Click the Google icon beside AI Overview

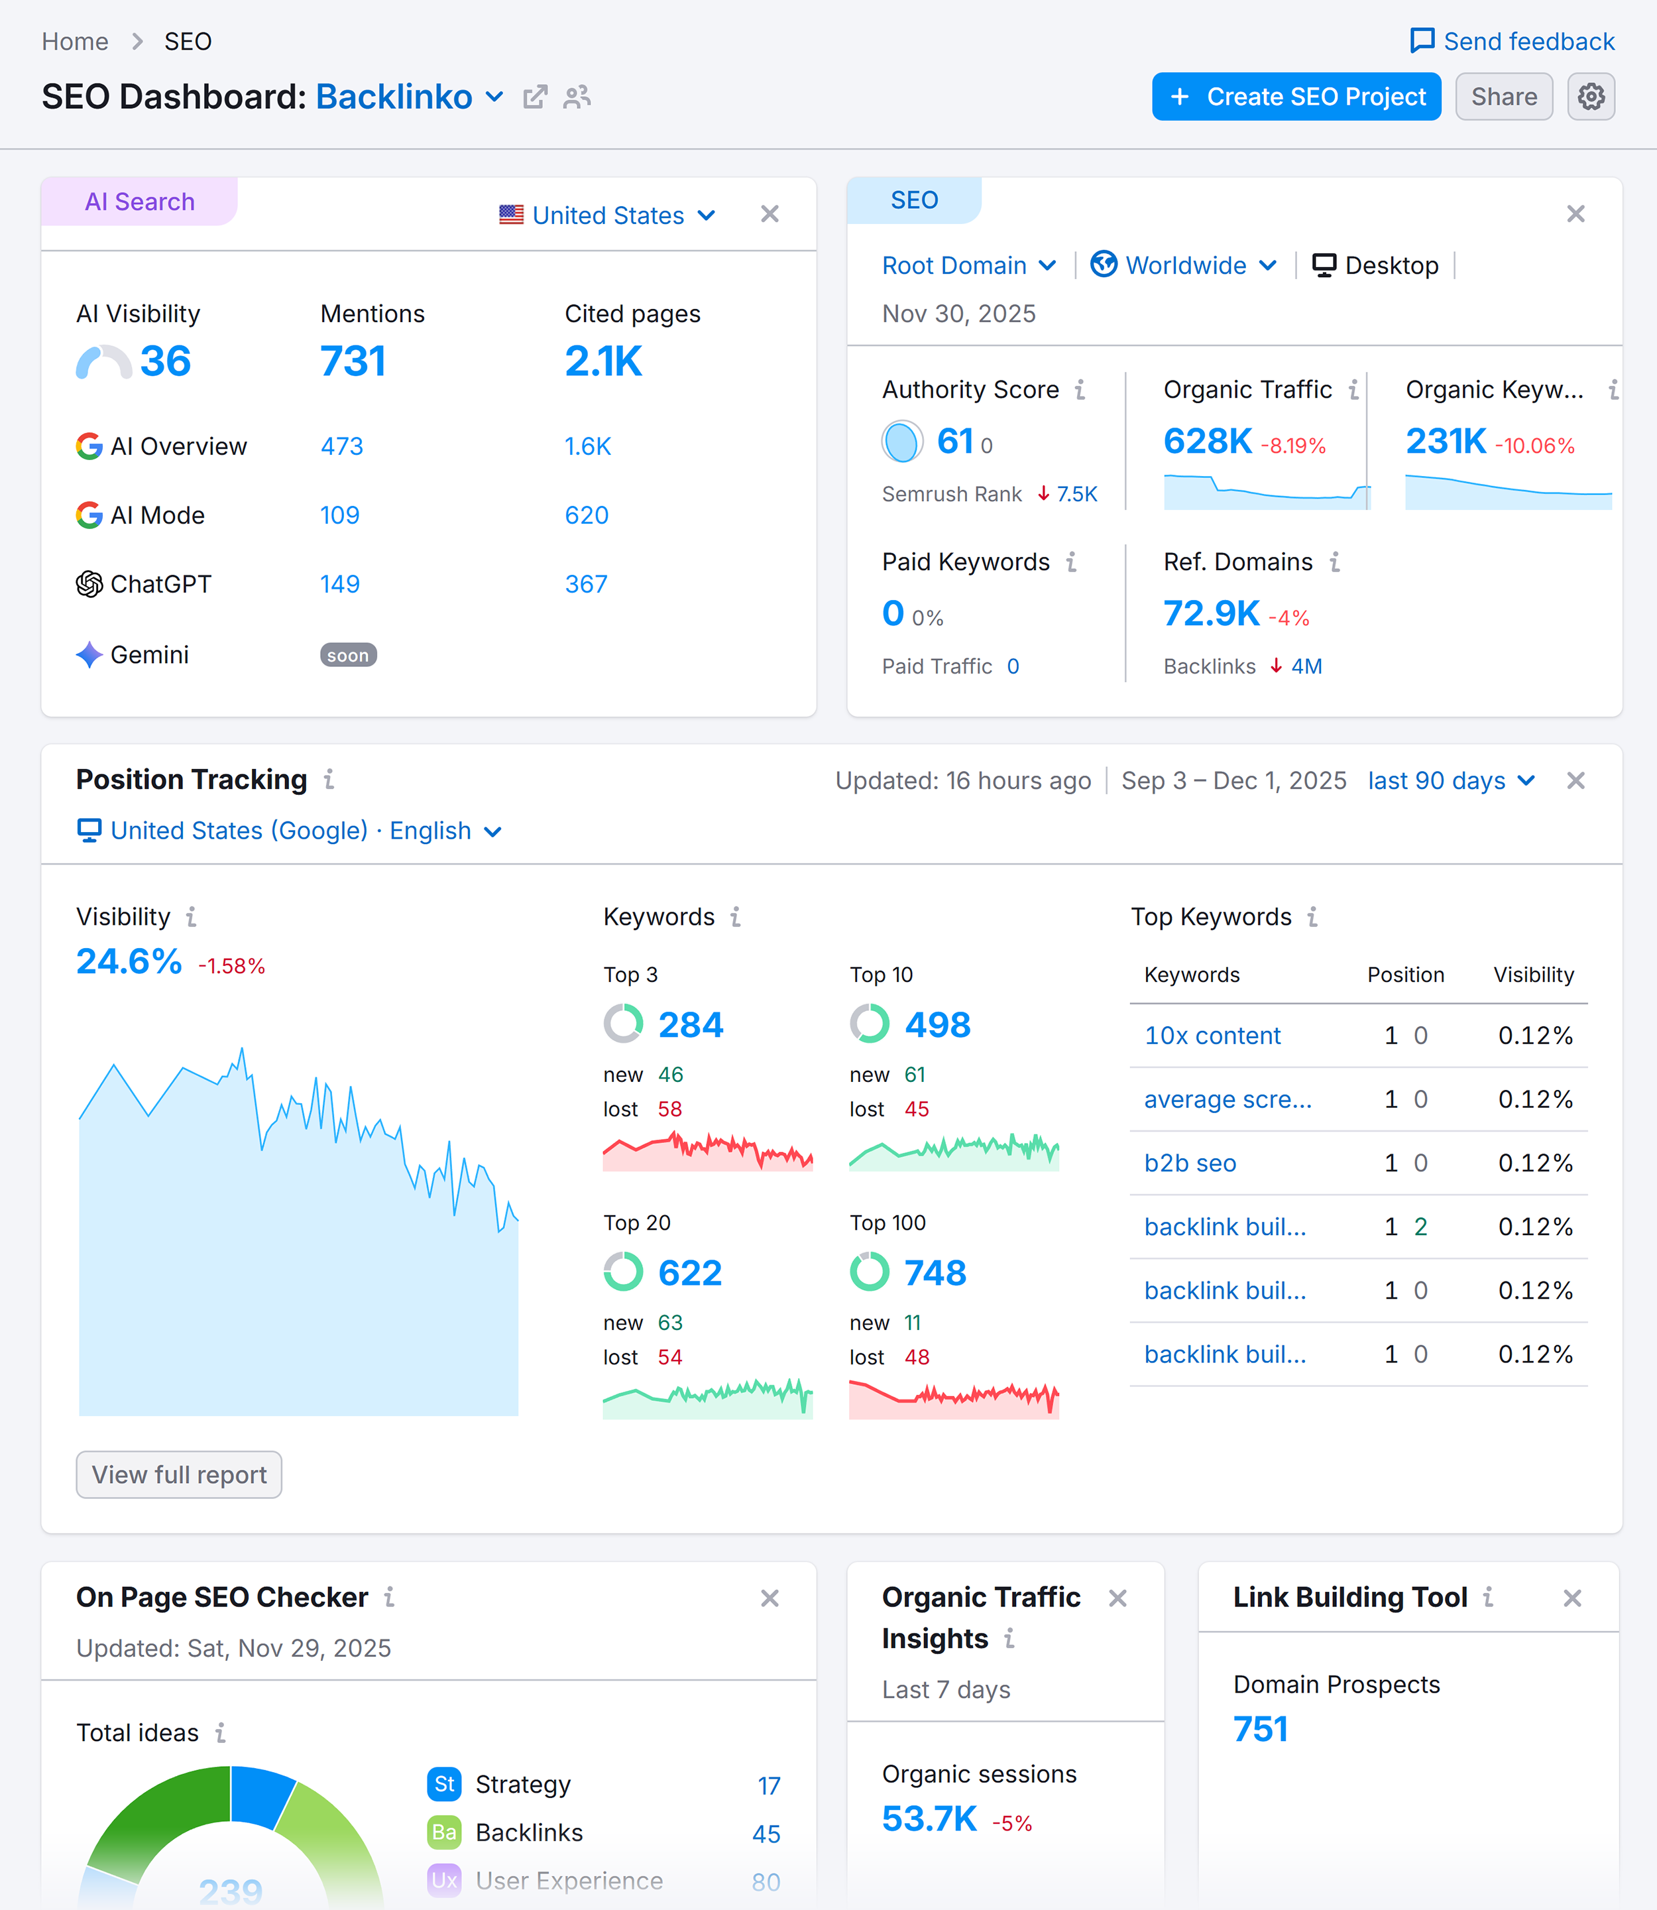point(89,446)
